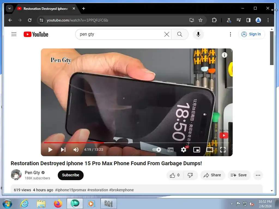Open Chrome three-dot menu
This screenshot has height=209, width=279.
(268, 20)
